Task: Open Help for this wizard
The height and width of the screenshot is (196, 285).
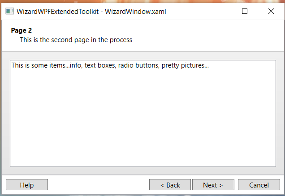Action: (x=27, y=185)
